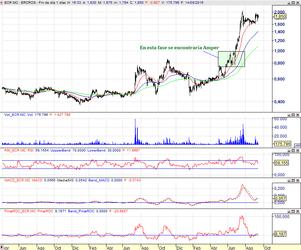Minimize the MACD_ECR.MC pane

click(x=289, y=180)
